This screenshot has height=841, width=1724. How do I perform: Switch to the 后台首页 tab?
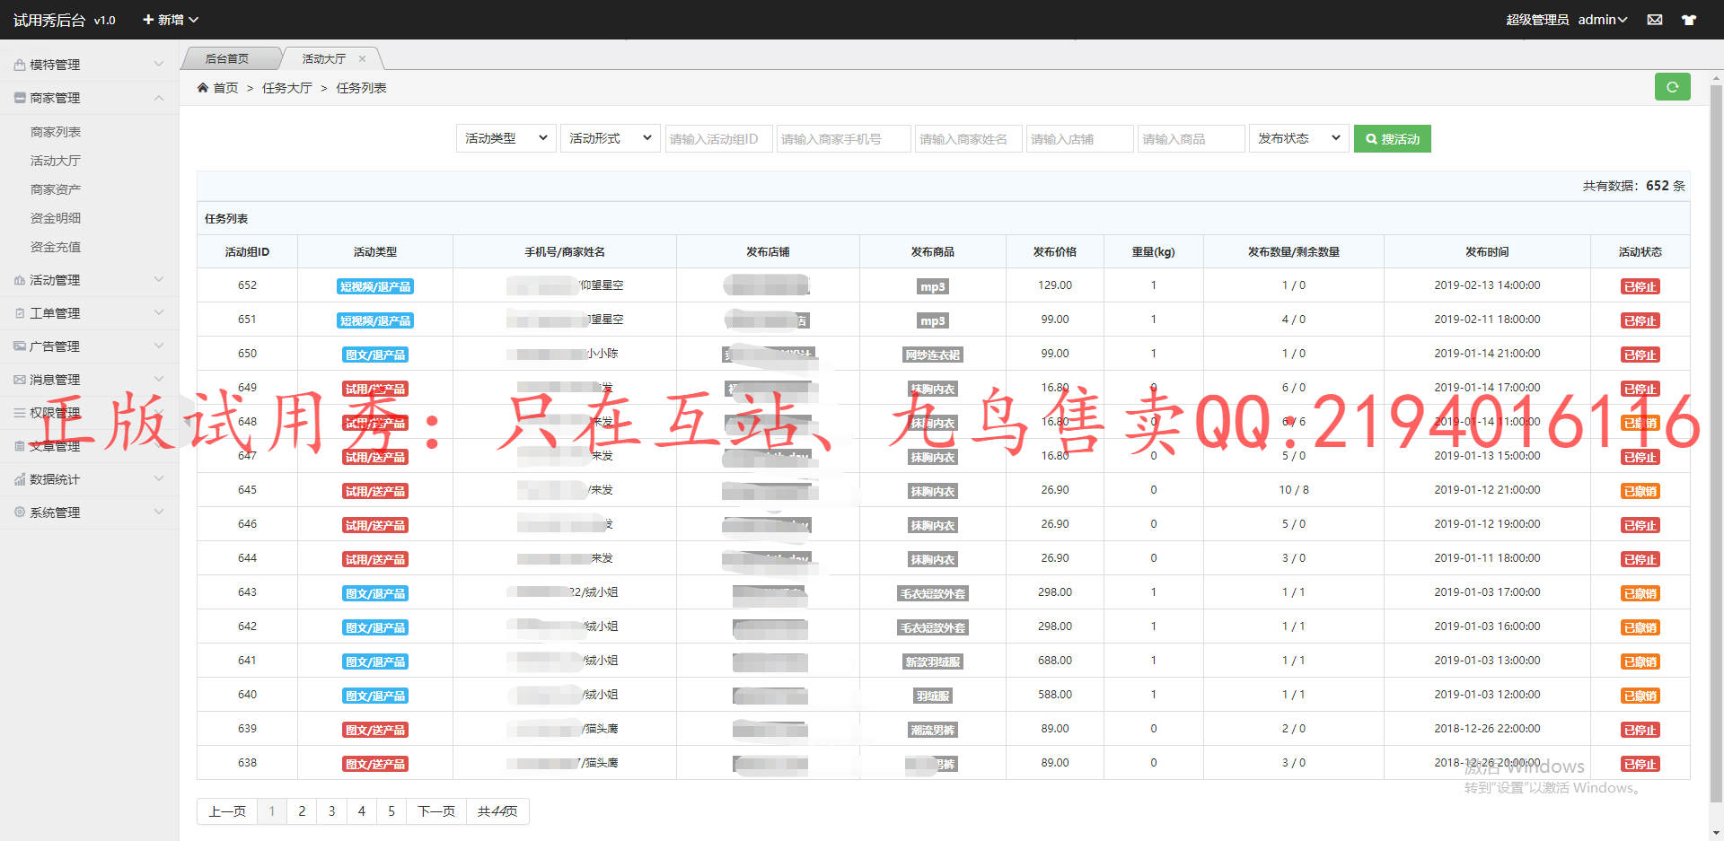[x=227, y=59]
